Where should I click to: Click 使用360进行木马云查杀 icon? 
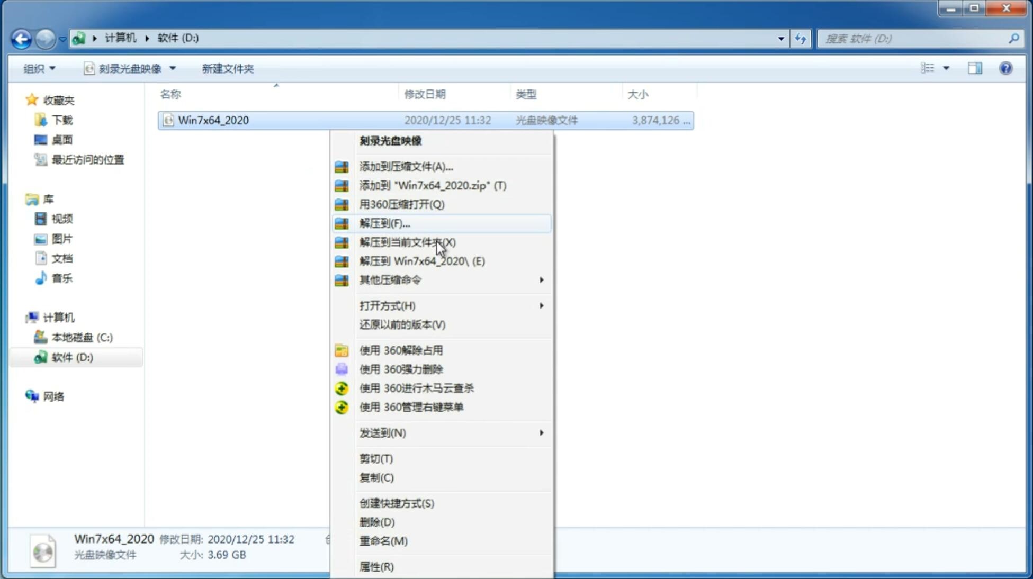340,388
